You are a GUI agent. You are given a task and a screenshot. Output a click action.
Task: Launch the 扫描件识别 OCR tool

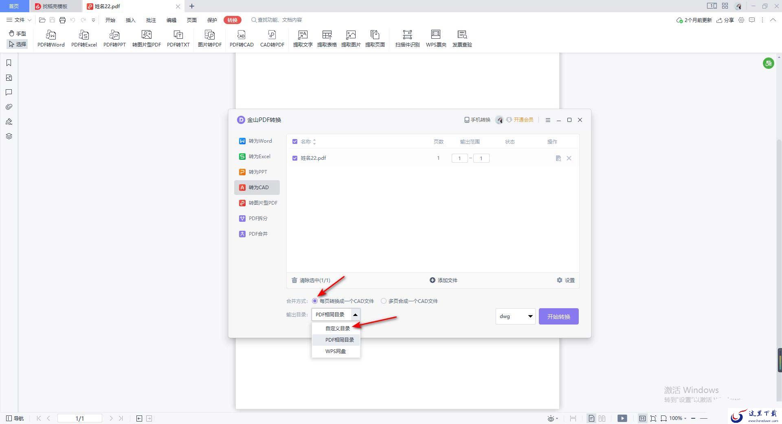coord(407,39)
